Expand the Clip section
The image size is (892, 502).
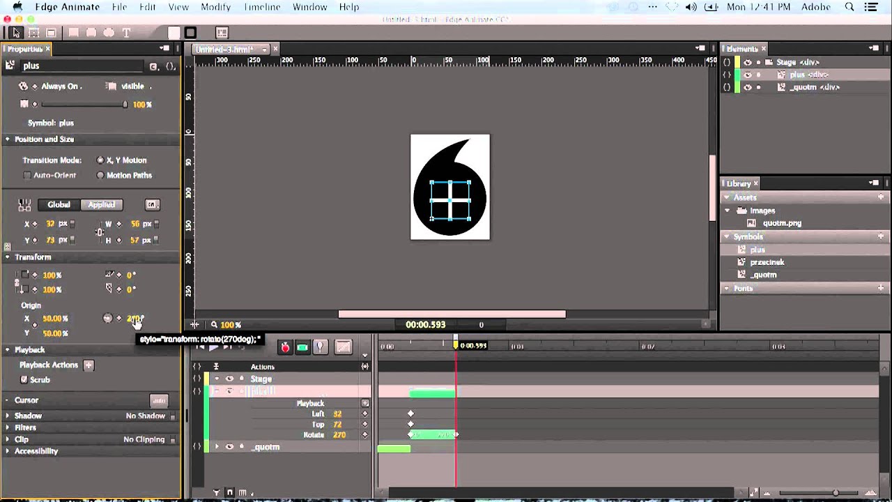[8, 440]
